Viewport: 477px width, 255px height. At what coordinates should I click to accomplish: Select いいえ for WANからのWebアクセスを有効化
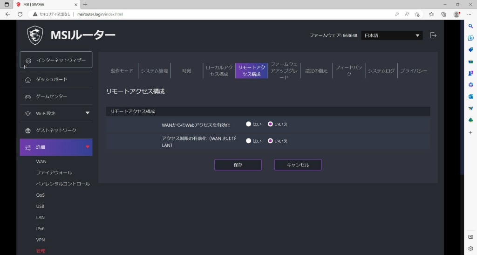point(270,124)
